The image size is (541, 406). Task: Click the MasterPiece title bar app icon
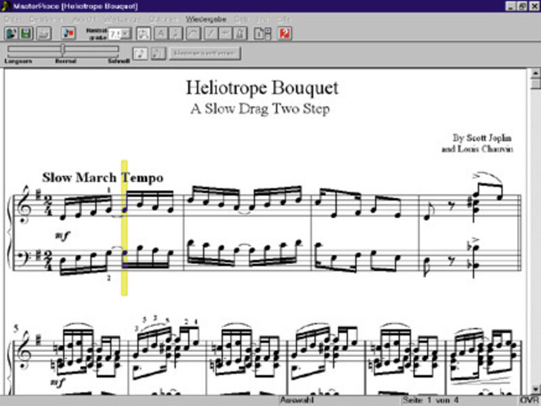[x=5, y=6]
